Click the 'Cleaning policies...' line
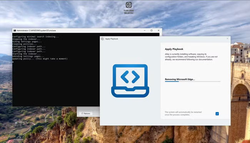 pos(25,44)
